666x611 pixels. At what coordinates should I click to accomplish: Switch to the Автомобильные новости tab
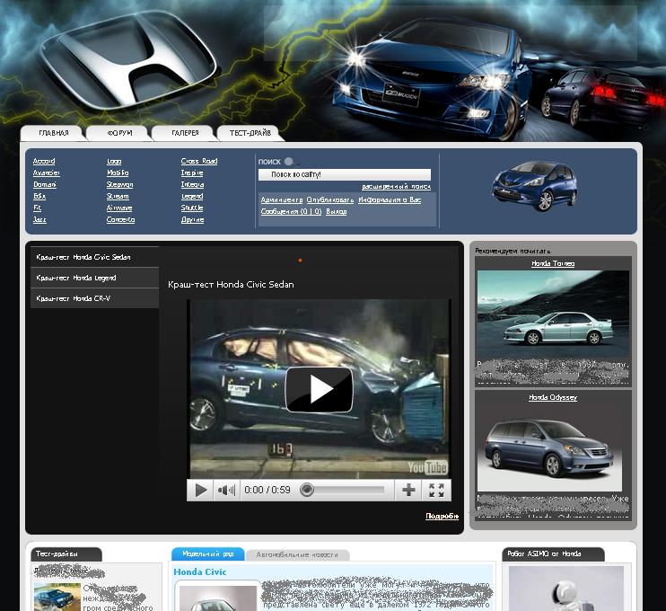click(x=297, y=555)
